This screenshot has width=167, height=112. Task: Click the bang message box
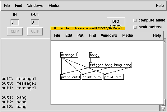[x=94, y=55]
